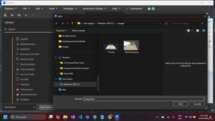
Task: Click the Cancelar button
Action: pyautogui.click(x=197, y=104)
